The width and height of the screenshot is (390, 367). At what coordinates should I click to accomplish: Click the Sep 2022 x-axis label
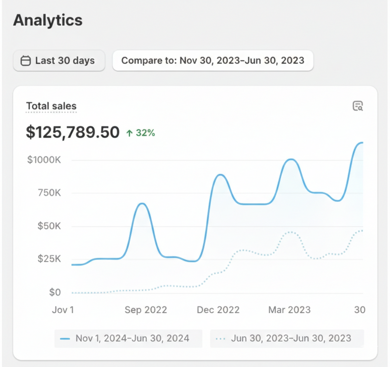click(146, 309)
